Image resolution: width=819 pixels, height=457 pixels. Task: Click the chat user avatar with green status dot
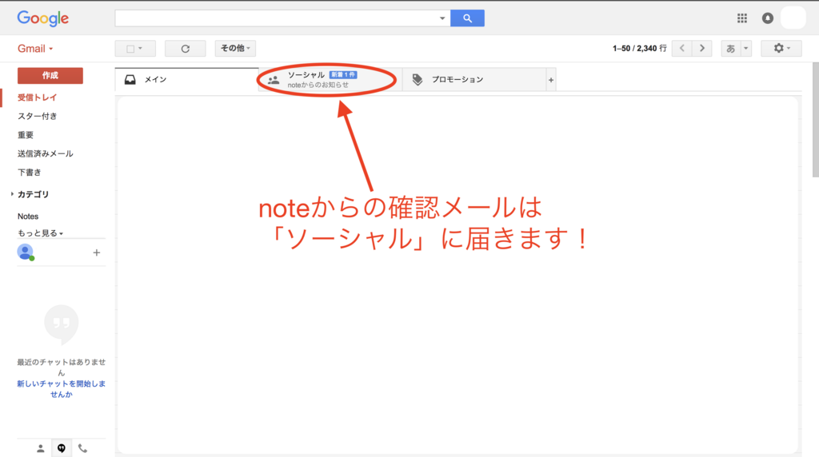pos(25,252)
